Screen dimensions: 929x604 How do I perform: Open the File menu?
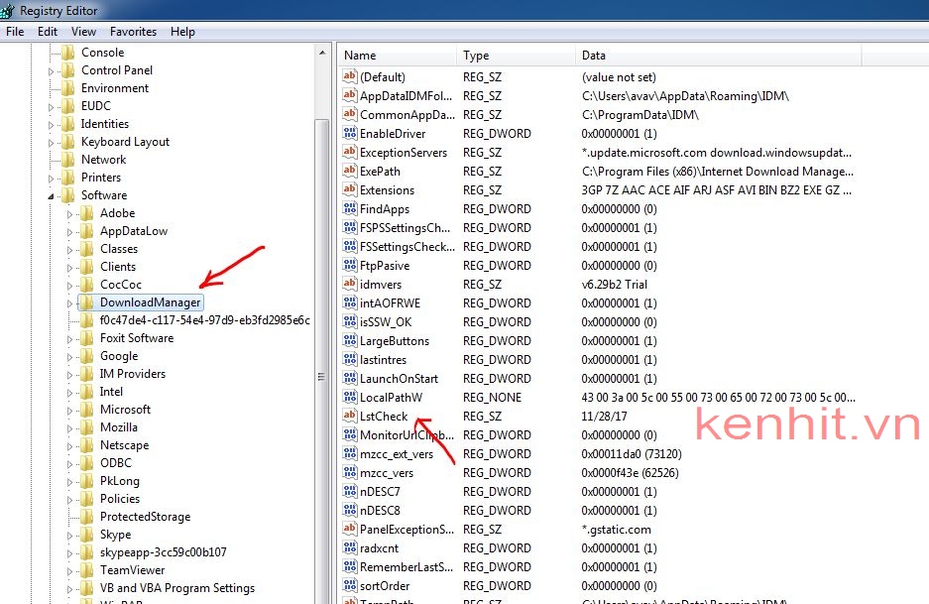[x=15, y=32]
